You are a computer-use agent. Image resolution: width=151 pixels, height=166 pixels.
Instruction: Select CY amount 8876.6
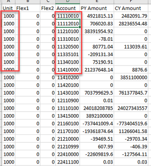click(131, 70)
